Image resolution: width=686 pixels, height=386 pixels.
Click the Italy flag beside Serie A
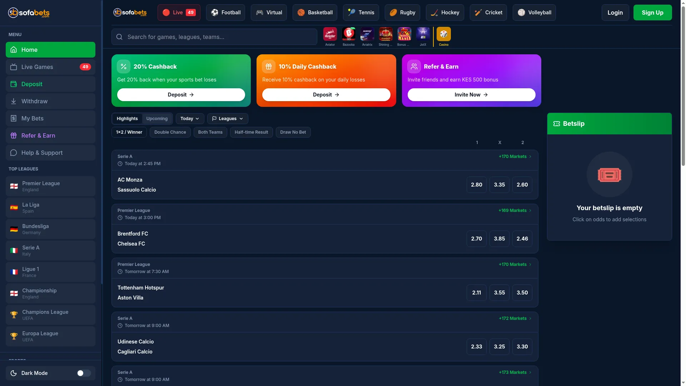(x=14, y=251)
